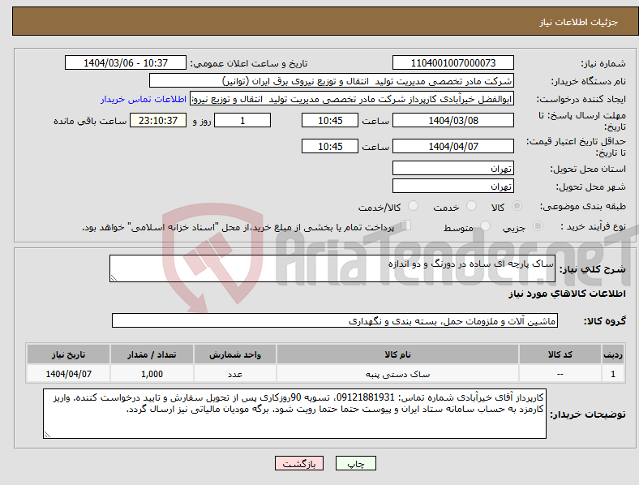Select the متوسط purchase type radio
Viewport: 639px width, 485px height.
[485, 225]
